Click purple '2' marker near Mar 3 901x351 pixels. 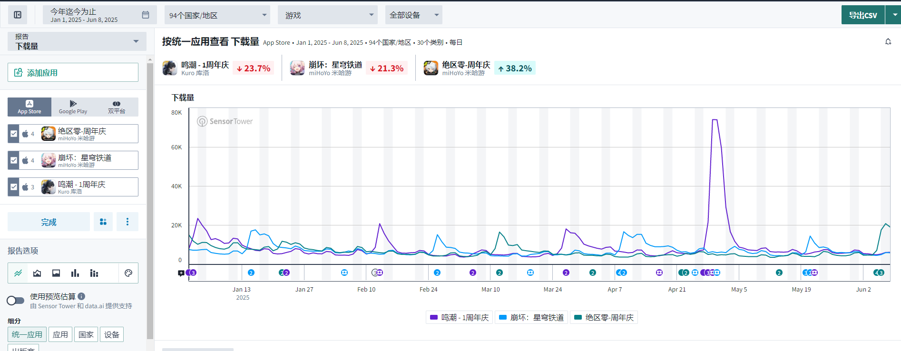(473, 273)
